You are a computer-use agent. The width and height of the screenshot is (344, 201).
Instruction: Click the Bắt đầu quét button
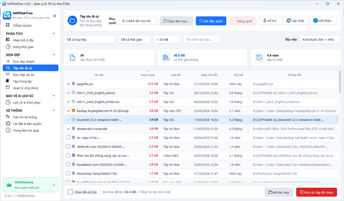211,21
